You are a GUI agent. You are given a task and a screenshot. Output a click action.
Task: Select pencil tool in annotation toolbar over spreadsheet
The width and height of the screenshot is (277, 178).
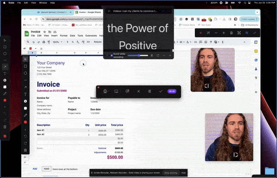click(x=25, y=115)
